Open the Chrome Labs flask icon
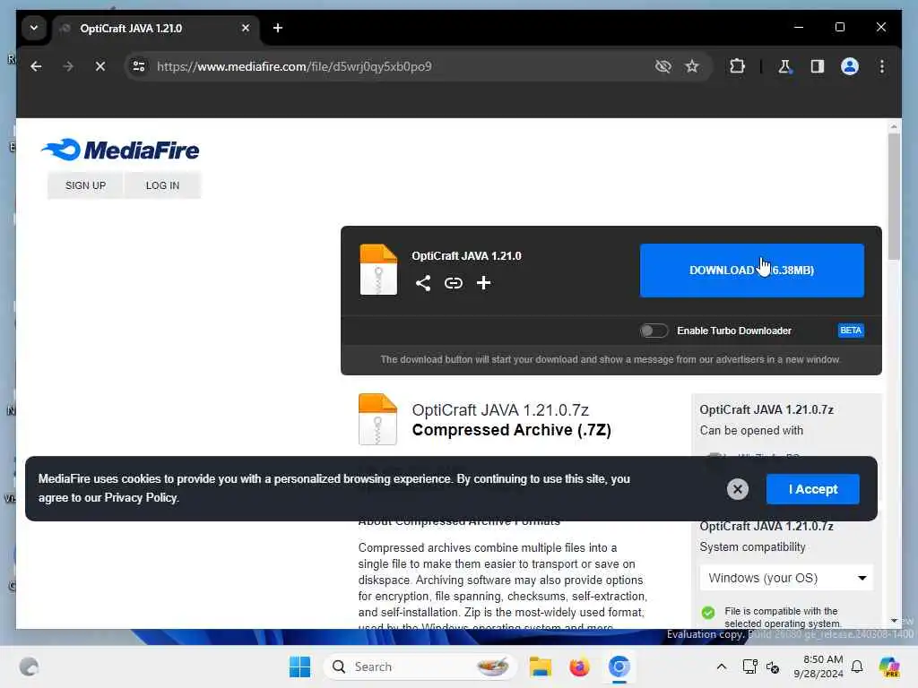The image size is (918, 688). 784,66
